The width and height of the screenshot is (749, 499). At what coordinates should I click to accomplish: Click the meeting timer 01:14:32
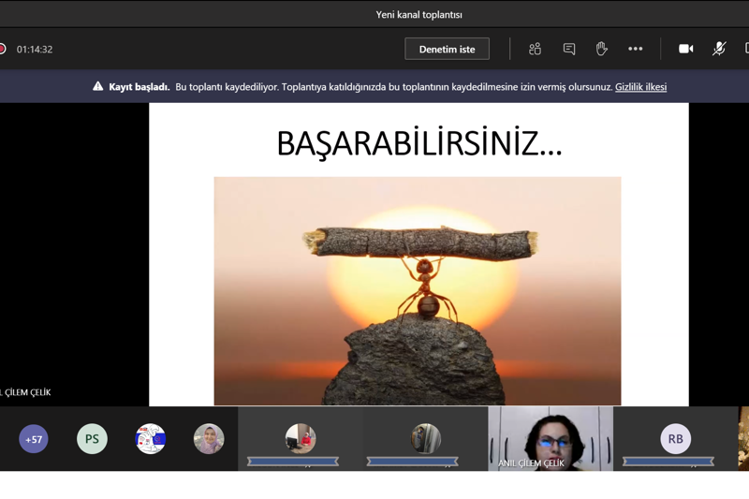click(x=35, y=50)
